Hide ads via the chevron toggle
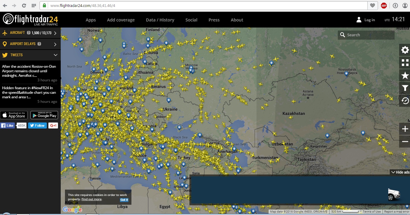This screenshot has height=215, width=410. (400, 172)
